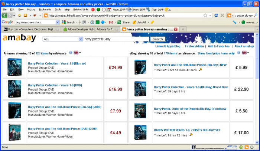The image size is (260, 151).
Task: Click the clock icon in menu bar
Action: 104,10
